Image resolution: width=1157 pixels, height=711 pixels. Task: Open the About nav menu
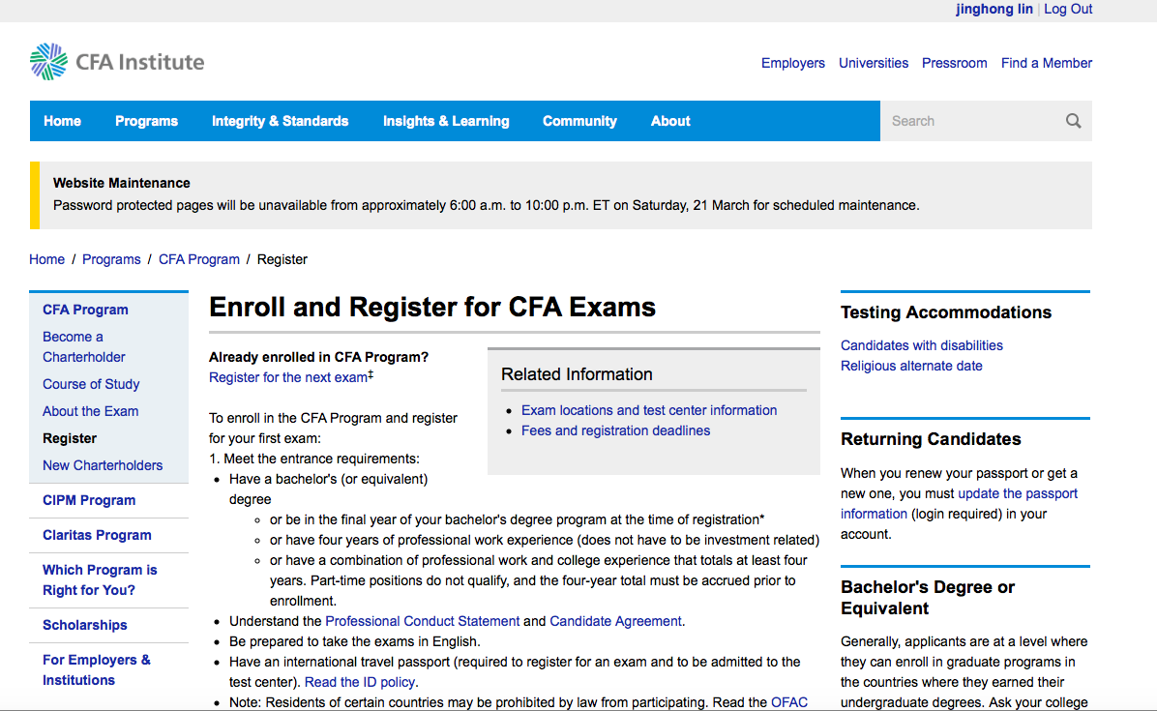(670, 121)
